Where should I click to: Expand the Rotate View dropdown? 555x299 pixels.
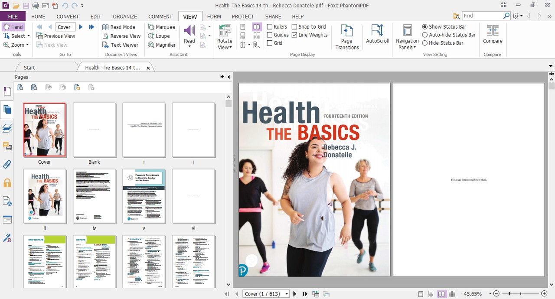(x=231, y=48)
